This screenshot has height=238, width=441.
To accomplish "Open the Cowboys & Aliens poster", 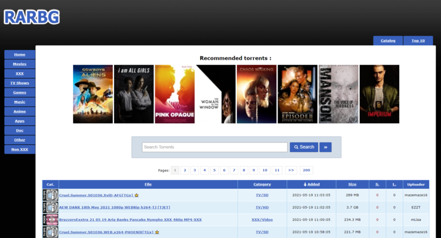I will click(x=92, y=94).
